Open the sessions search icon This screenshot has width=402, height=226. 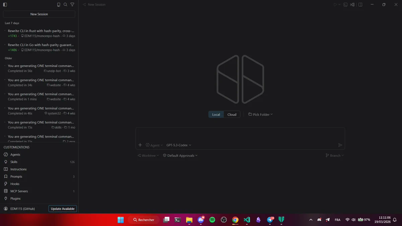point(65,5)
